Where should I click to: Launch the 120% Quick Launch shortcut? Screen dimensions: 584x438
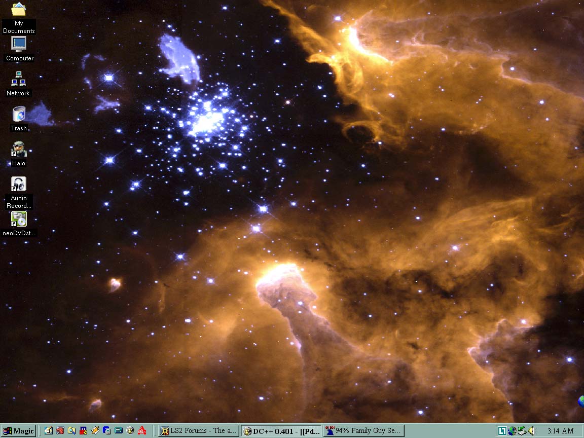tap(142, 431)
